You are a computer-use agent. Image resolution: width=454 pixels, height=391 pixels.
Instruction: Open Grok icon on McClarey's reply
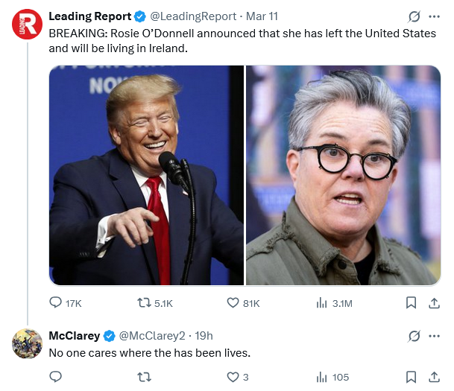pos(414,335)
